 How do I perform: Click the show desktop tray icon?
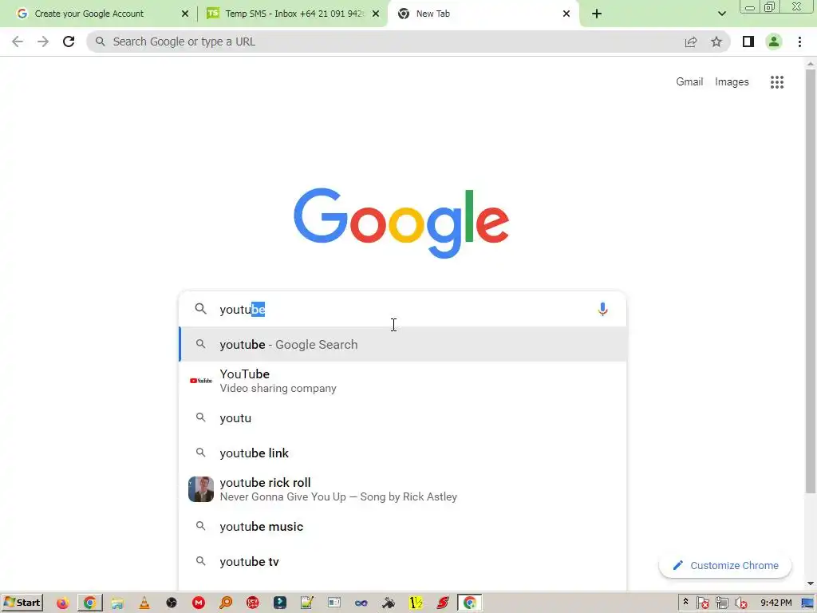click(807, 603)
